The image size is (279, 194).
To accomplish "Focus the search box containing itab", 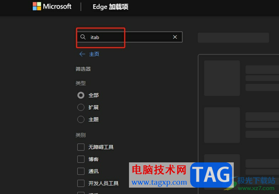I will coord(129,37).
